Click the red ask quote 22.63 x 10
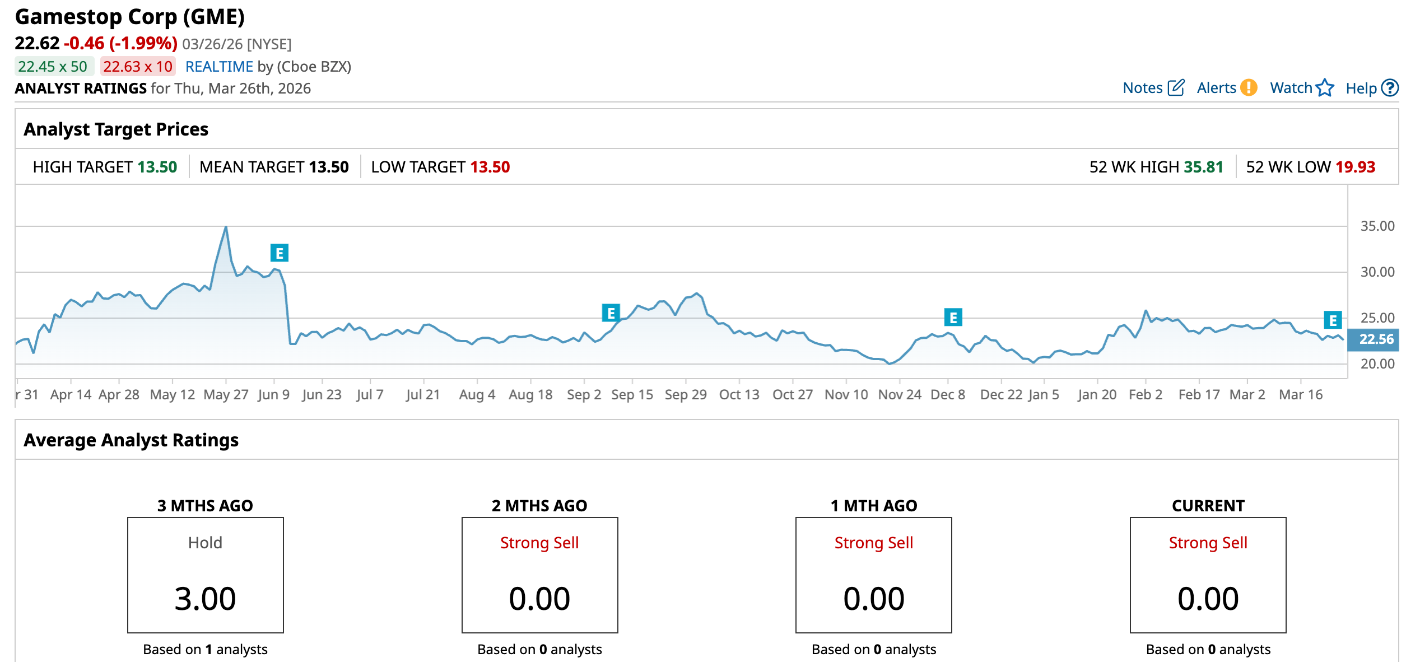The image size is (1406, 662). [x=138, y=67]
